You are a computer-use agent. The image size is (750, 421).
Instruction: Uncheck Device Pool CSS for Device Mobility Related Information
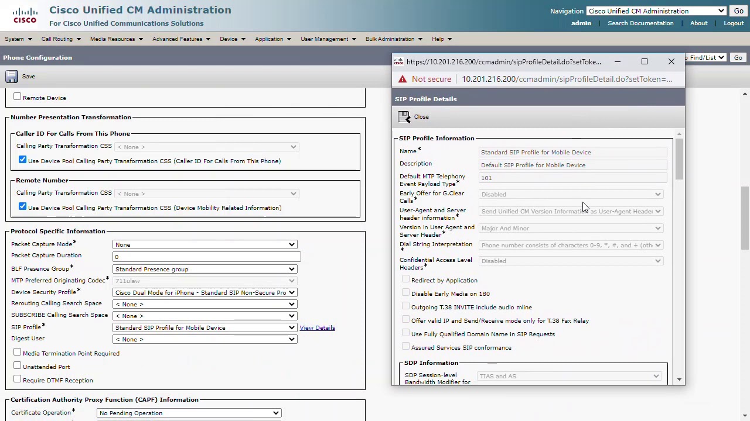pos(22,206)
